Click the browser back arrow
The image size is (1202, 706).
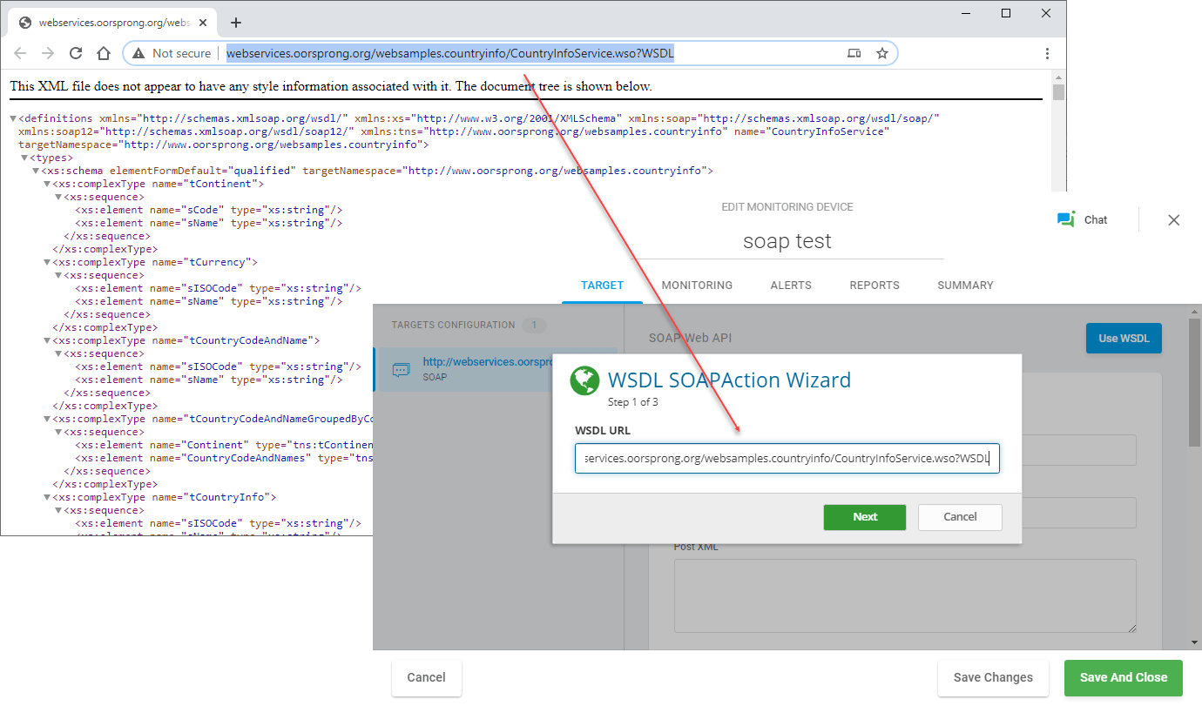(x=20, y=53)
